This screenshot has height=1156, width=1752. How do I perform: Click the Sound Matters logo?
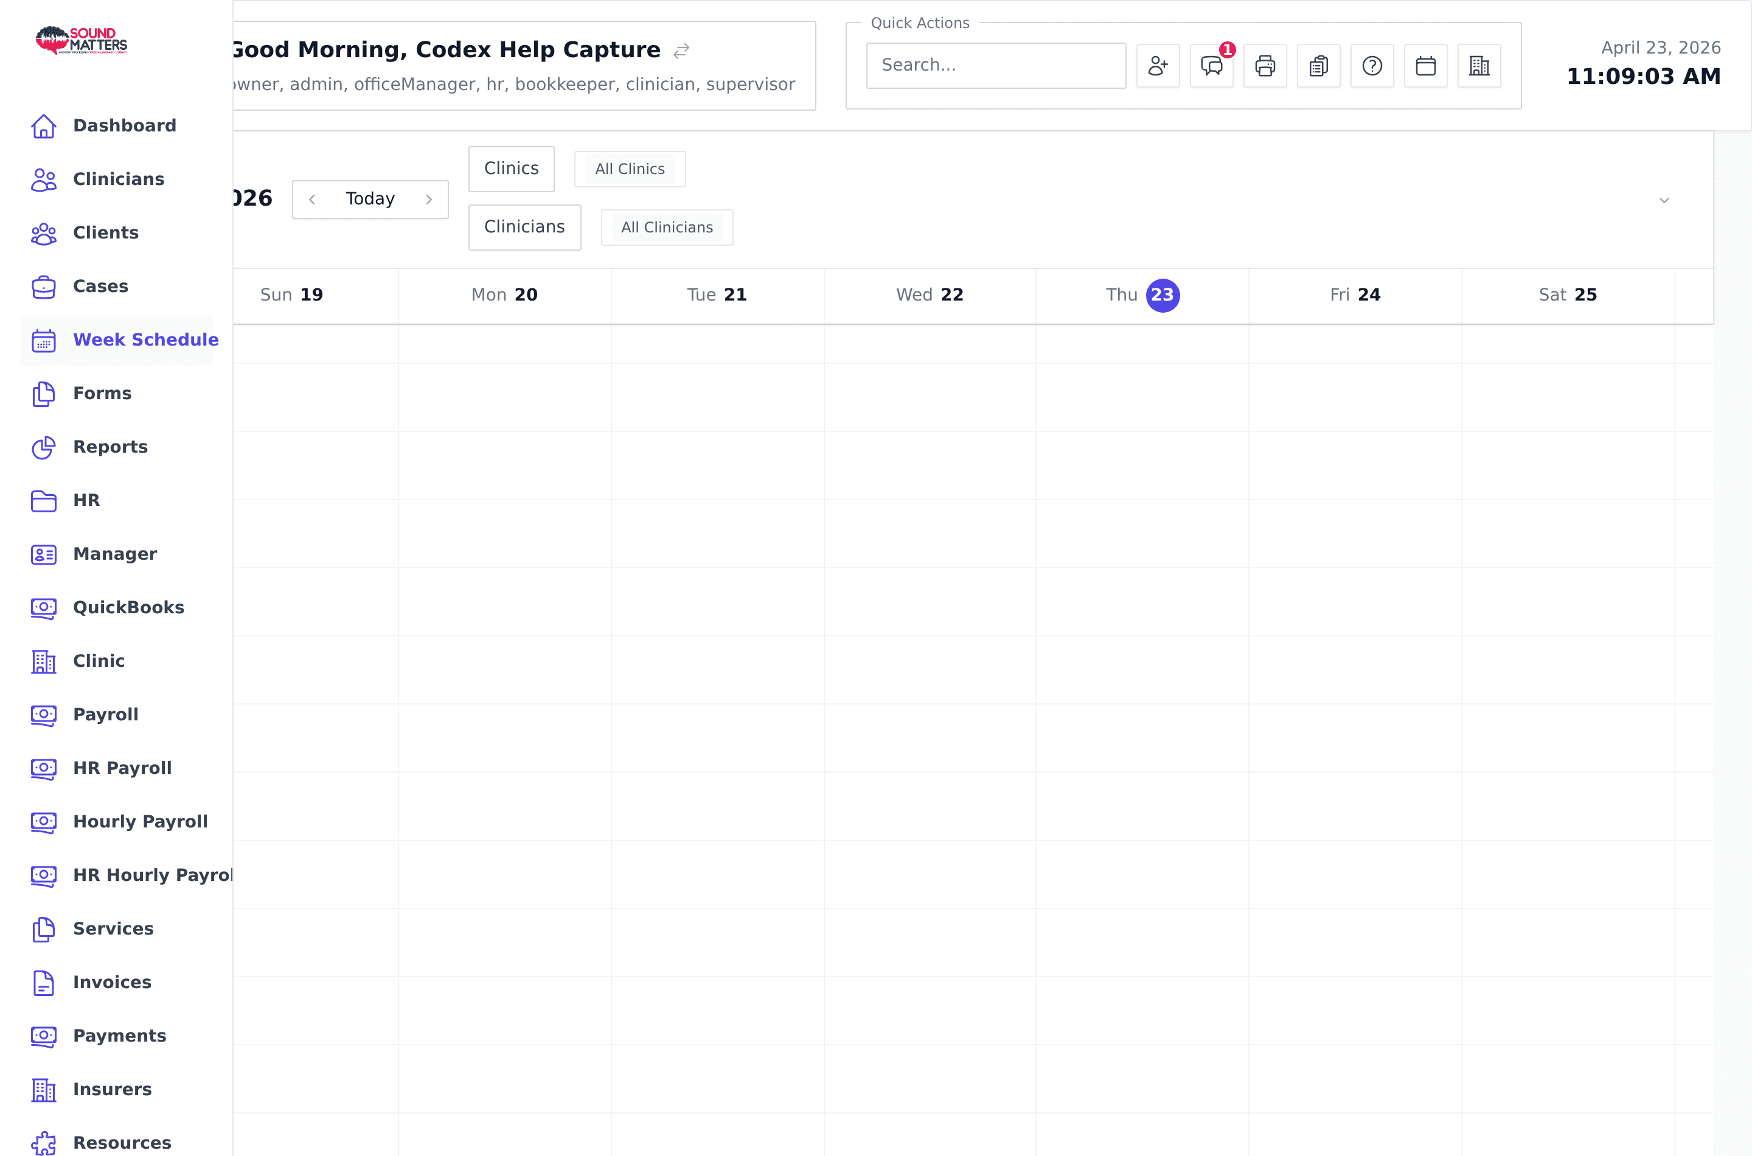[x=81, y=41]
